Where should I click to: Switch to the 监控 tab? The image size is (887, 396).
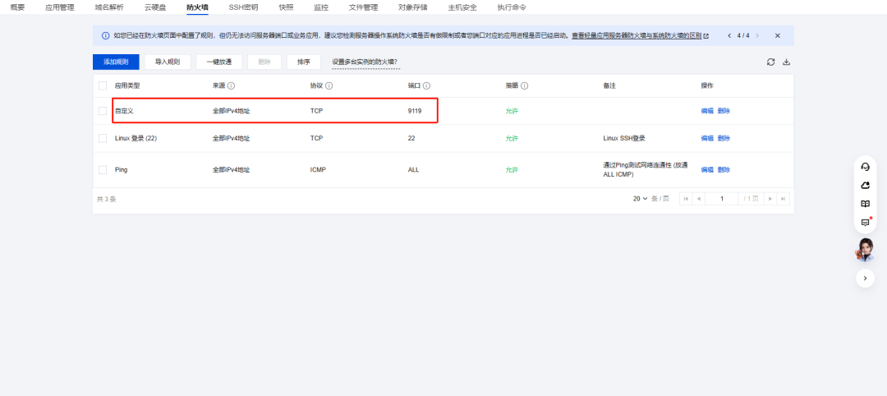(321, 7)
